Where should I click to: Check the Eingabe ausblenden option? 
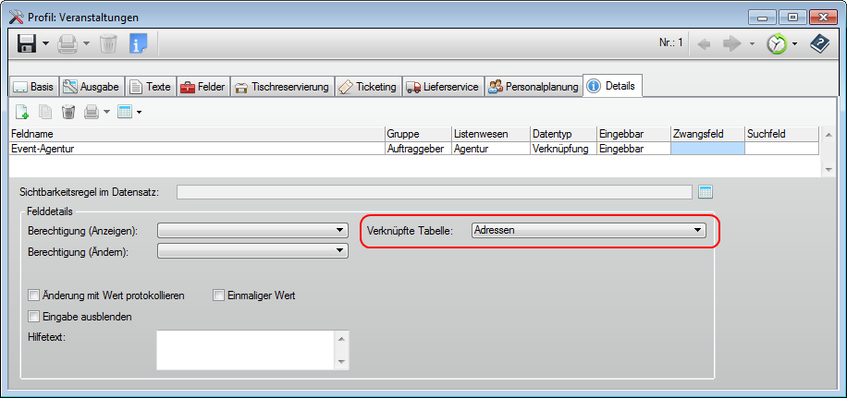click(34, 317)
